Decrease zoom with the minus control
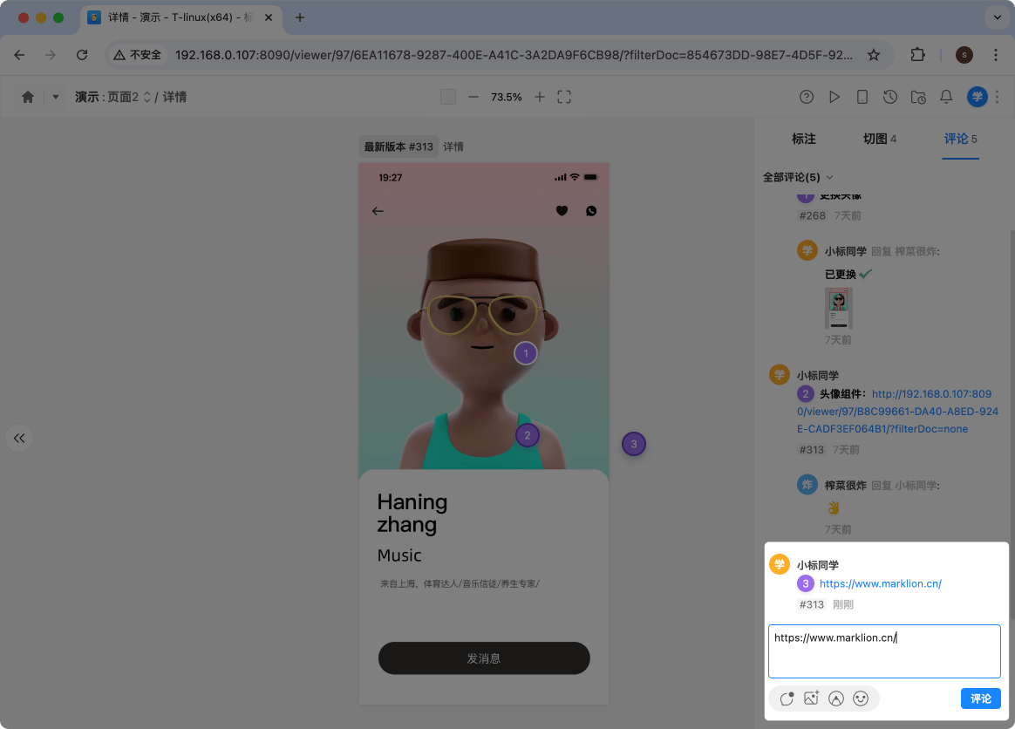The height and width of the screenshot is (729, 1015). pos(472,97)
